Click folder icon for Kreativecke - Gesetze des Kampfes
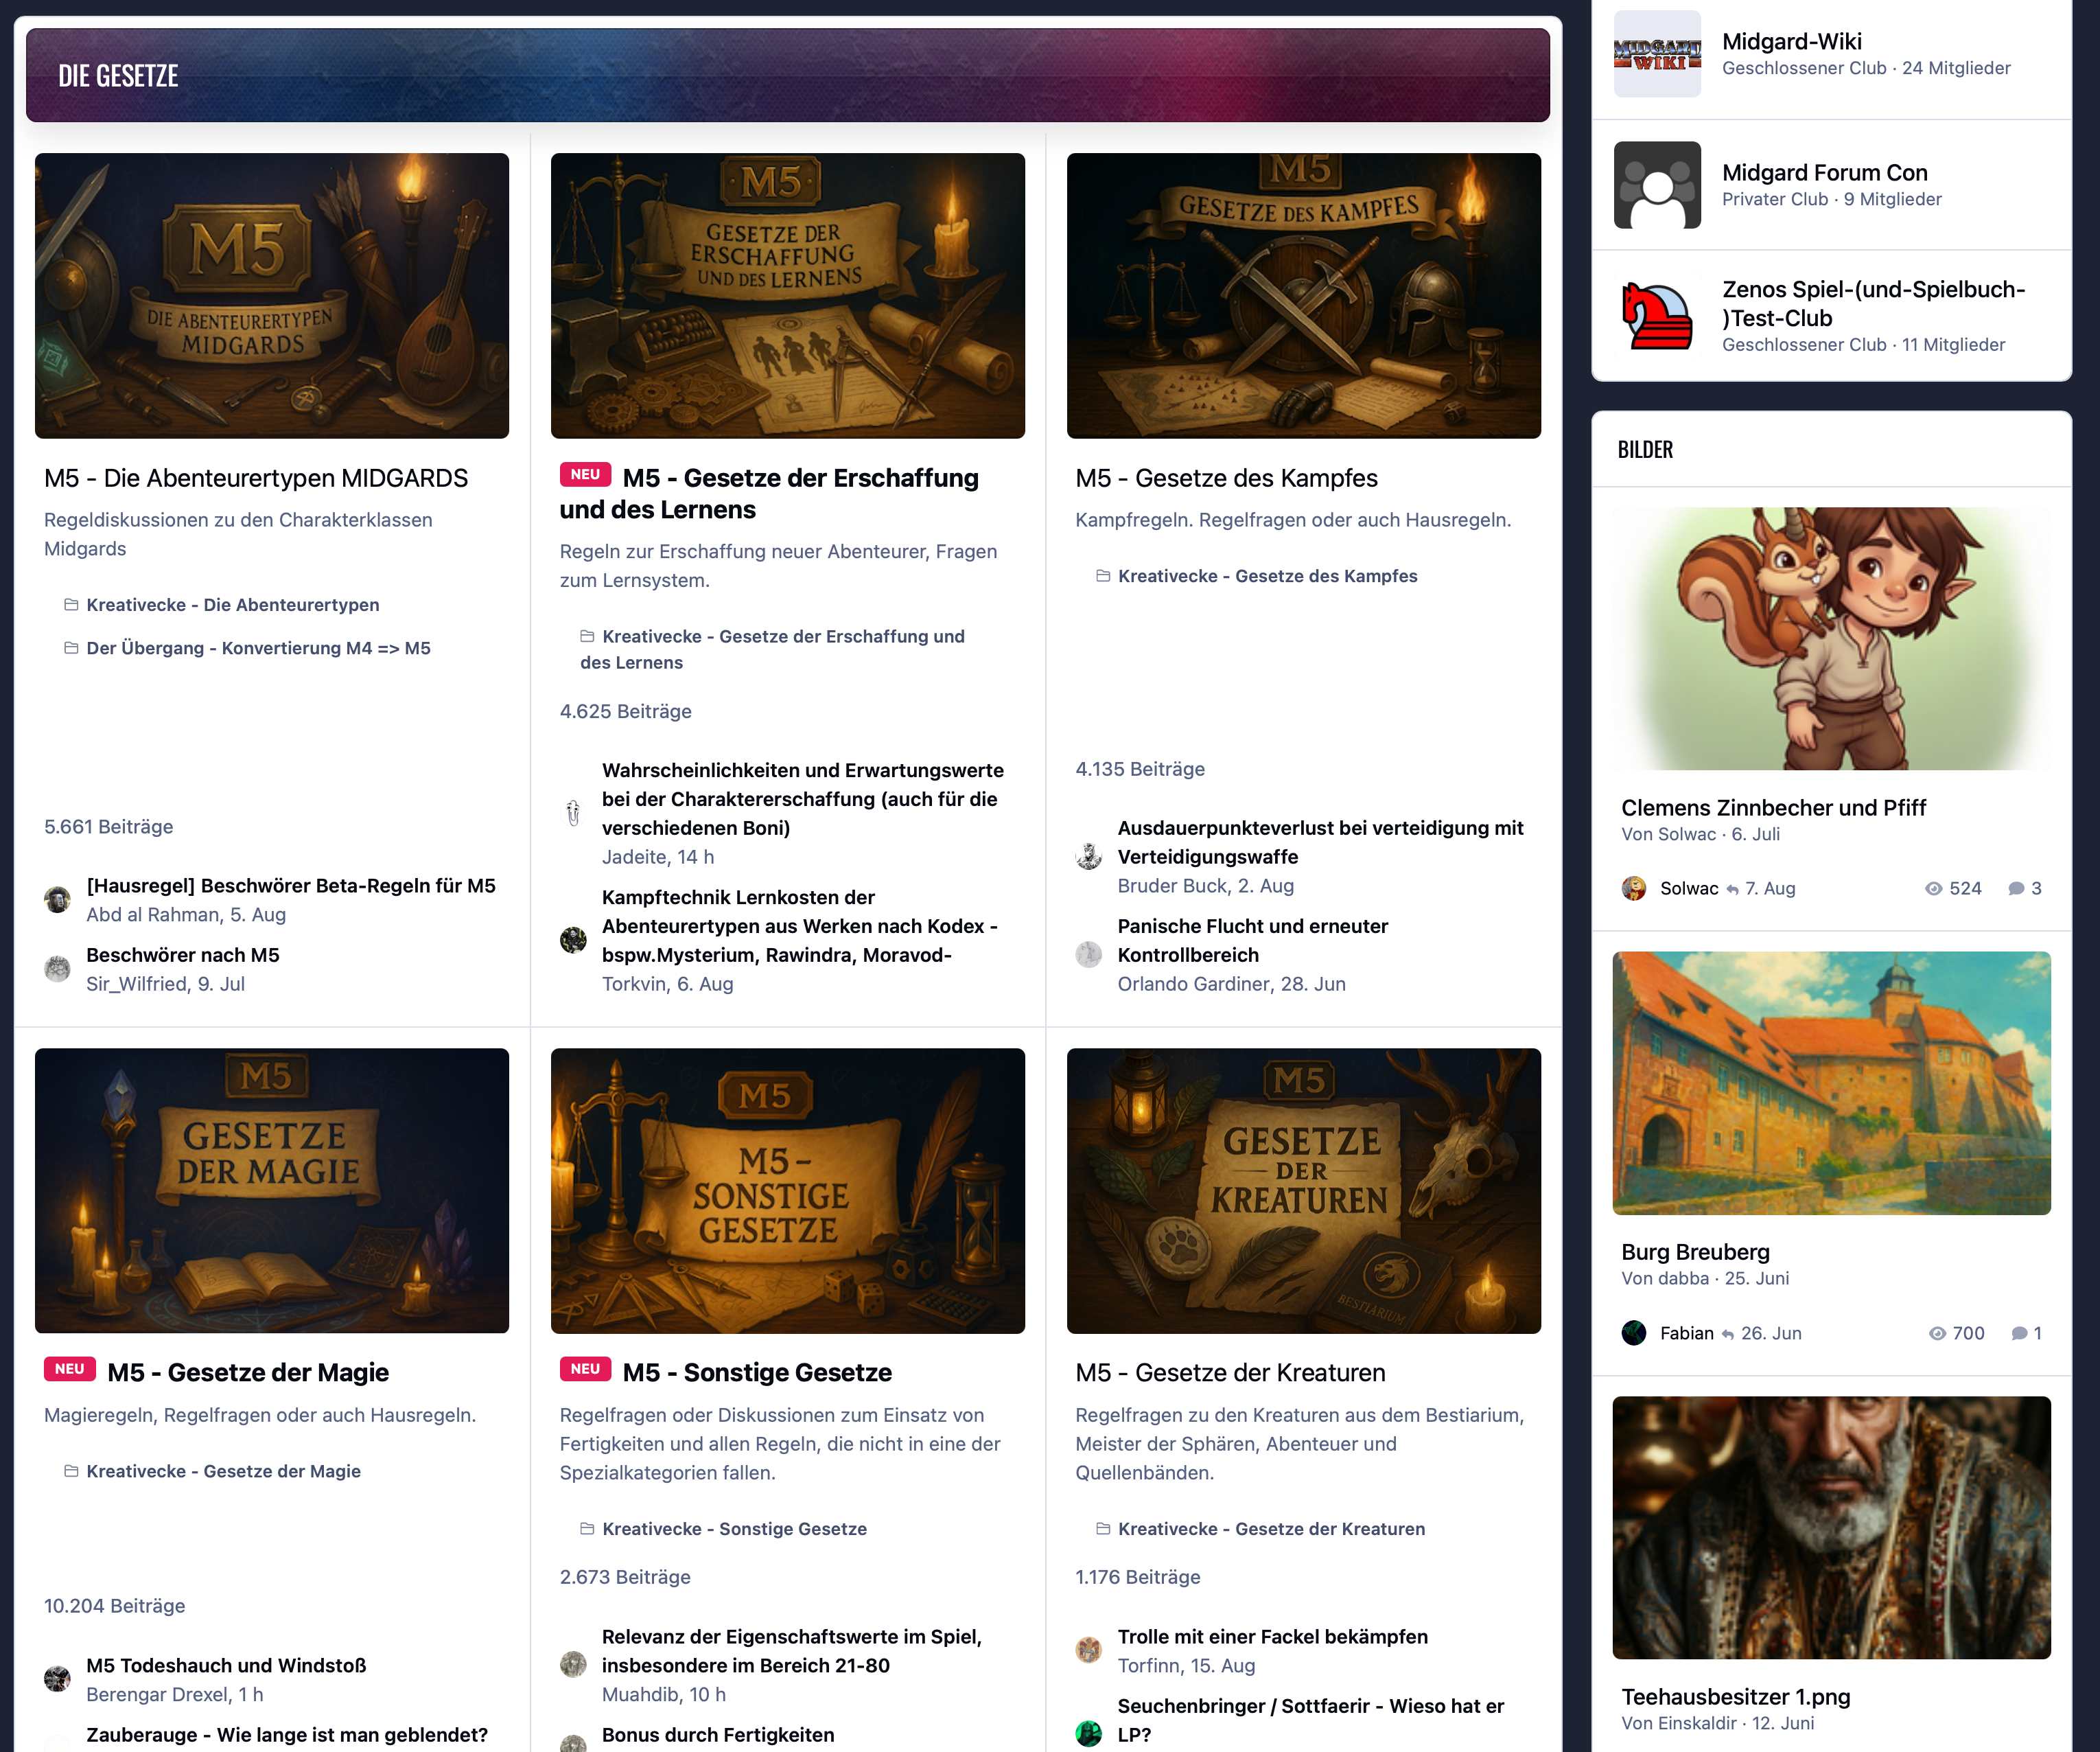The height and width of the screenshot is (1752, 2100). click(1103, 576)
